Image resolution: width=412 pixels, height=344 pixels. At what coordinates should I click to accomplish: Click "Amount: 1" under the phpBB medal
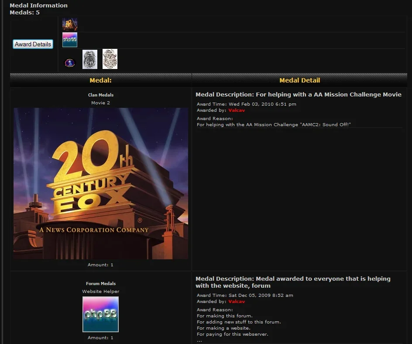click(x=101, y=338)
